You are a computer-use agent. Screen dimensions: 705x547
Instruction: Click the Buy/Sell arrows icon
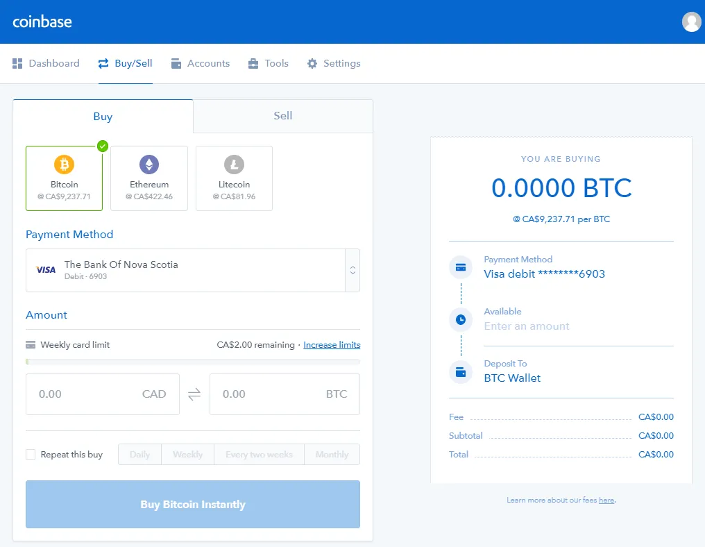103,63
